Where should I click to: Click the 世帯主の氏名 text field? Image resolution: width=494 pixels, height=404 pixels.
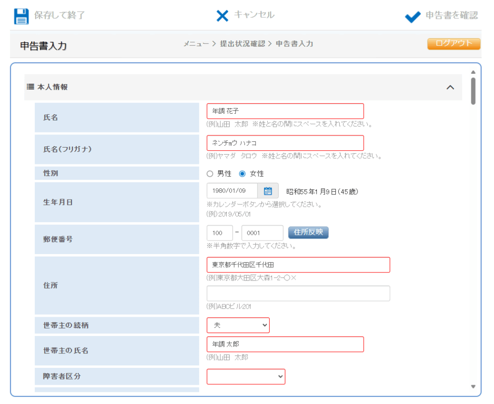click(285, 344)
